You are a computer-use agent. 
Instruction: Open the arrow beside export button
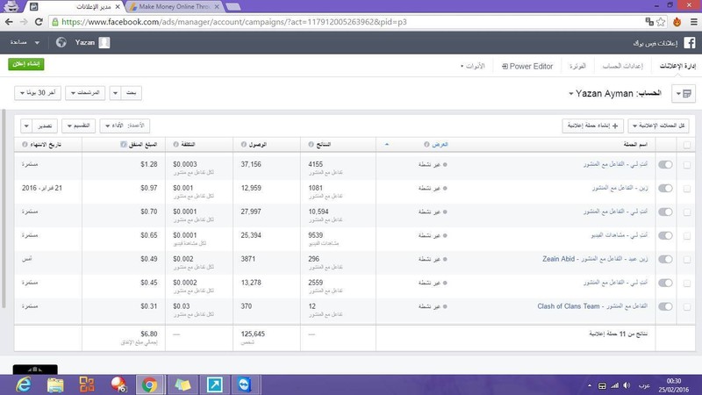[26, 126]
